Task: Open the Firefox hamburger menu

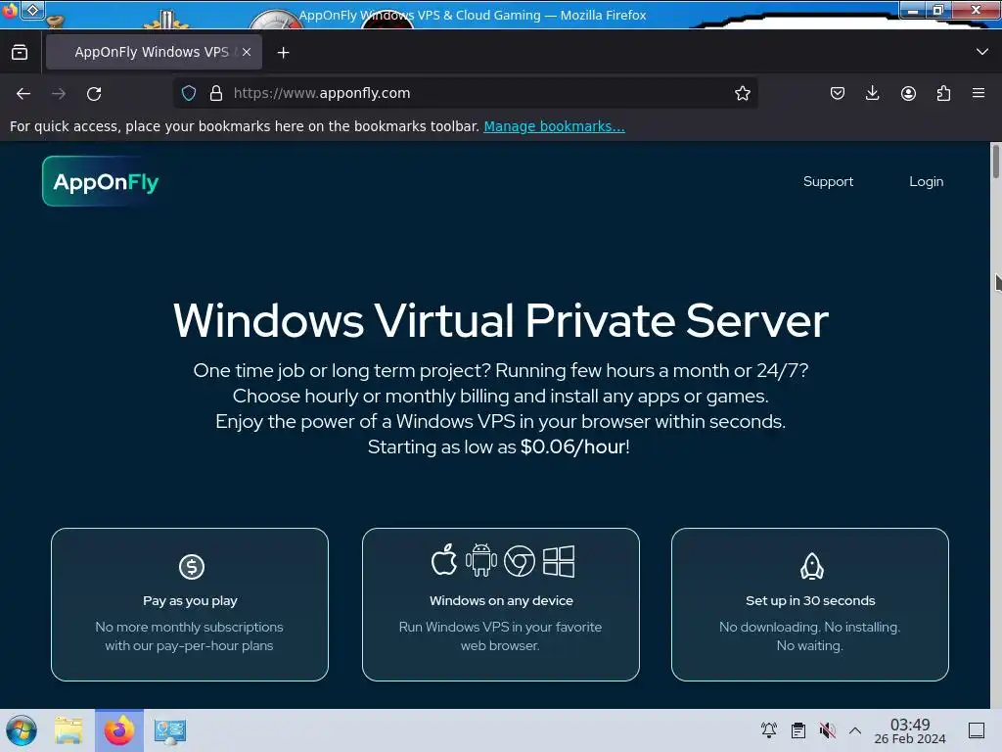Action: pos(979,93)
